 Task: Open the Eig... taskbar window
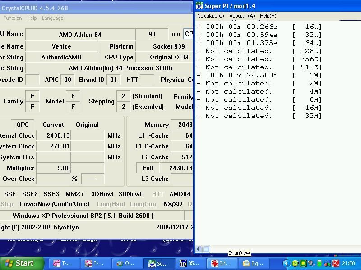click(254, 263)
